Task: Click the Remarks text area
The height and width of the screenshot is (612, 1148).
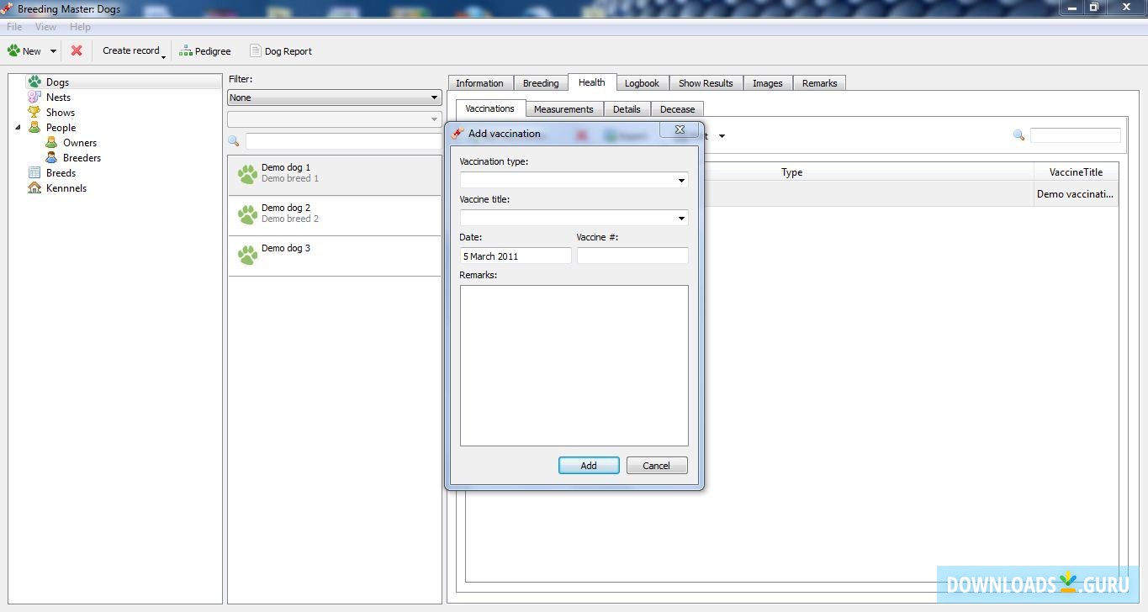Action: 574,365
